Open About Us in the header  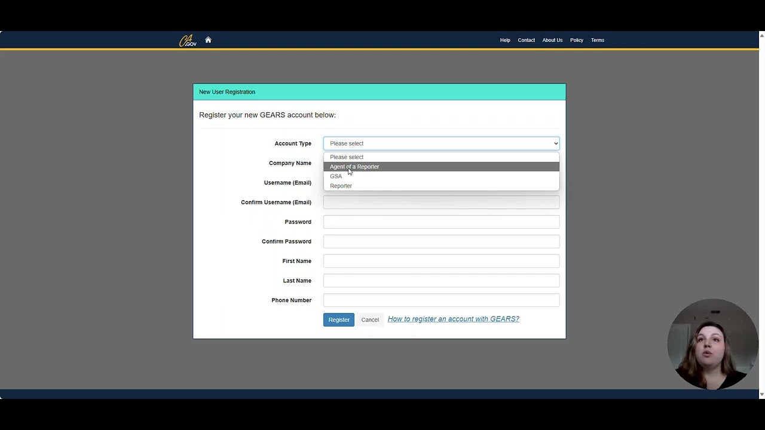pyautogui.click(x=552, y=40)
